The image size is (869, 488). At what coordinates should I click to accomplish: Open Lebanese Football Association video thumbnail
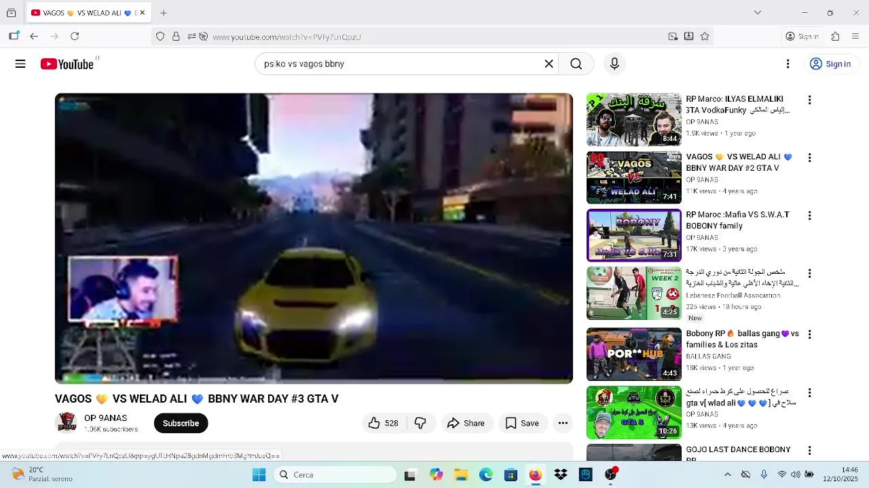pos(634,293)
